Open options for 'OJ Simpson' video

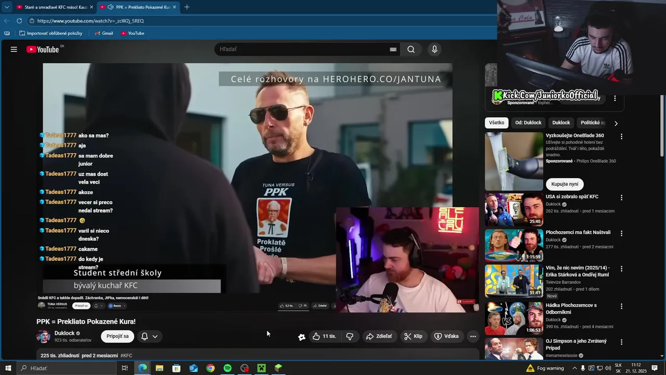[621, 342]
